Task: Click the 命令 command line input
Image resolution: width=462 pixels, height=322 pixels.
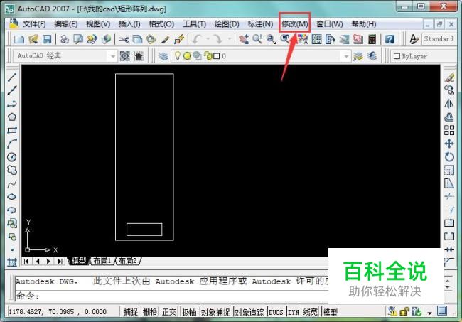Action: pos(172,296)
